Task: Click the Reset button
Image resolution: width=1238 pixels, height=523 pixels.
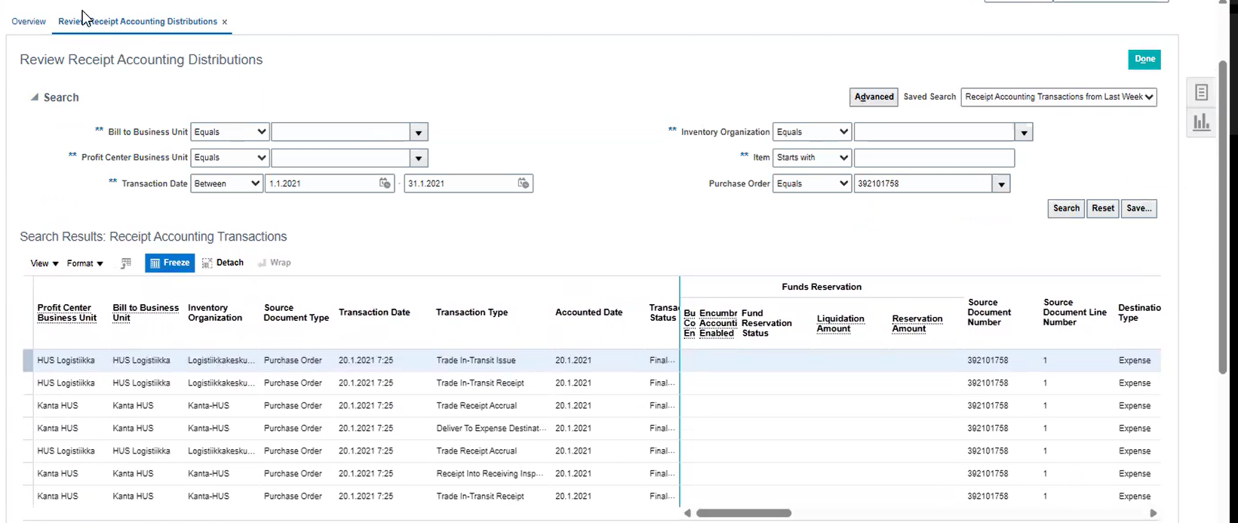Action: [x=1103, y=208]
